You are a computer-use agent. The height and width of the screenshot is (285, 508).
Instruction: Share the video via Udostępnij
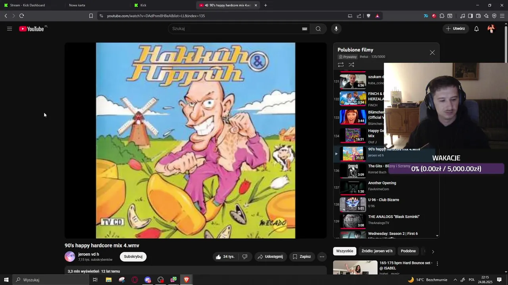(270, 256)
